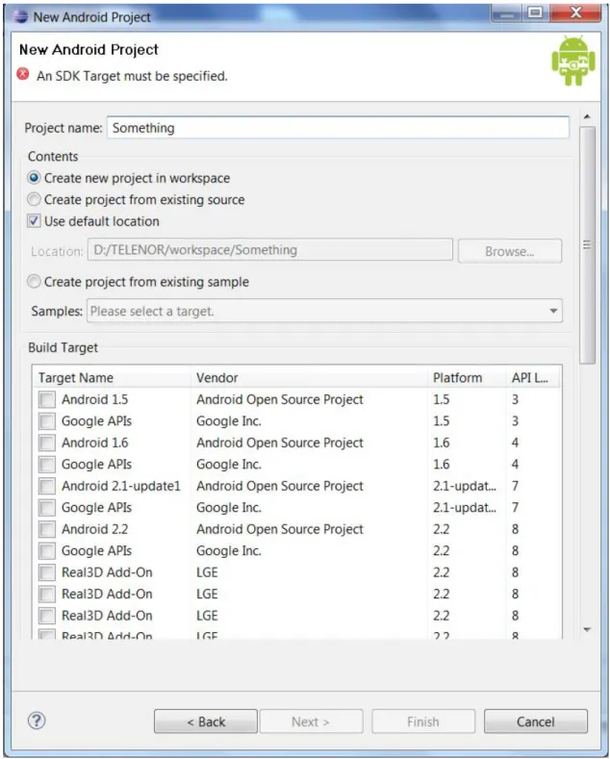
Task: Click the dialog's vertical scrollbar thumb
Action: point(587,245)
